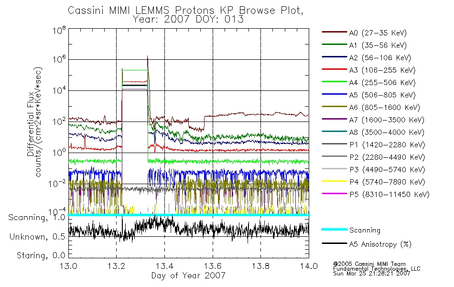Click the 13.8 x-axis tick label
This screenshot has width=454, height=287.
pos(260,266)
